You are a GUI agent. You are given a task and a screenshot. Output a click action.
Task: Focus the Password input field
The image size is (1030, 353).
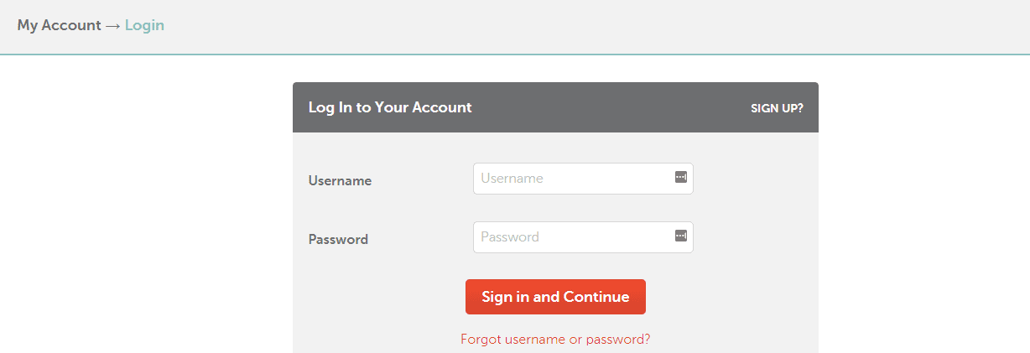pyautogui.click(x=583, y=237)
